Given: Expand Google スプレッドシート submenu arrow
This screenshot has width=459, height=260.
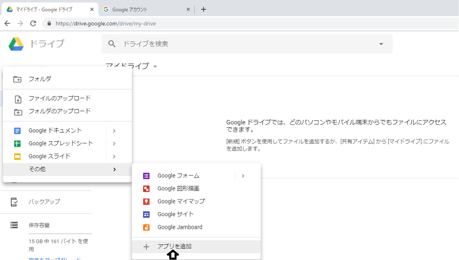Looking at the screenshot, I should click(114, 144).
